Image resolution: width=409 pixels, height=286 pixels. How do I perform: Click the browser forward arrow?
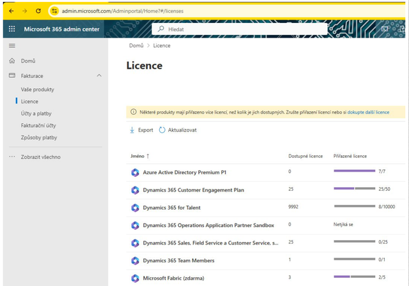click(x=25, y=11)
